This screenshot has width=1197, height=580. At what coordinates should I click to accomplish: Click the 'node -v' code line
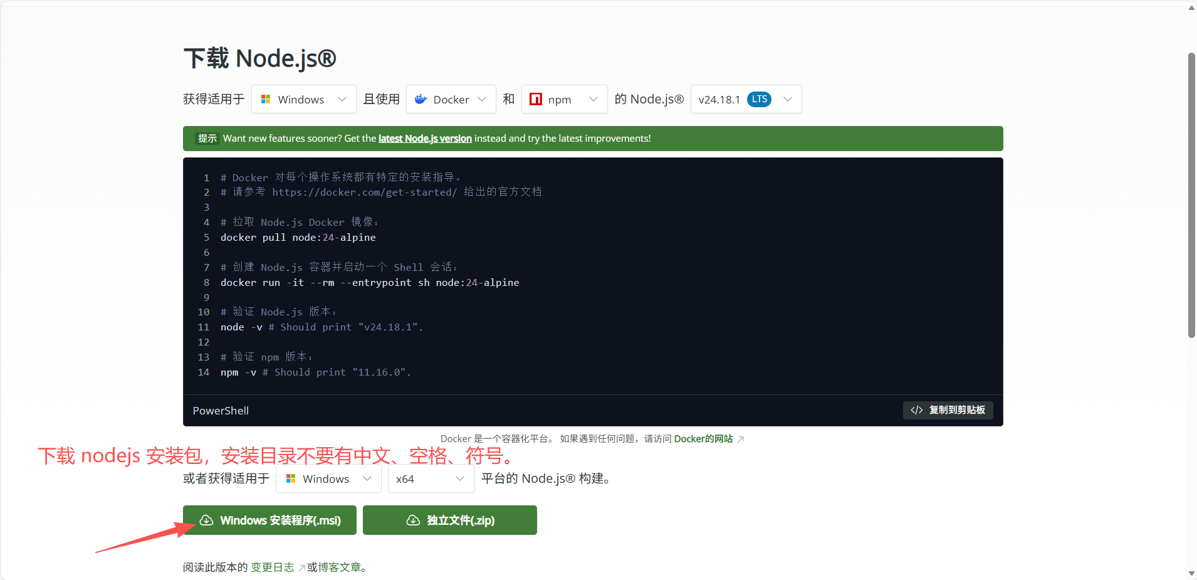[x=321, y=327]
